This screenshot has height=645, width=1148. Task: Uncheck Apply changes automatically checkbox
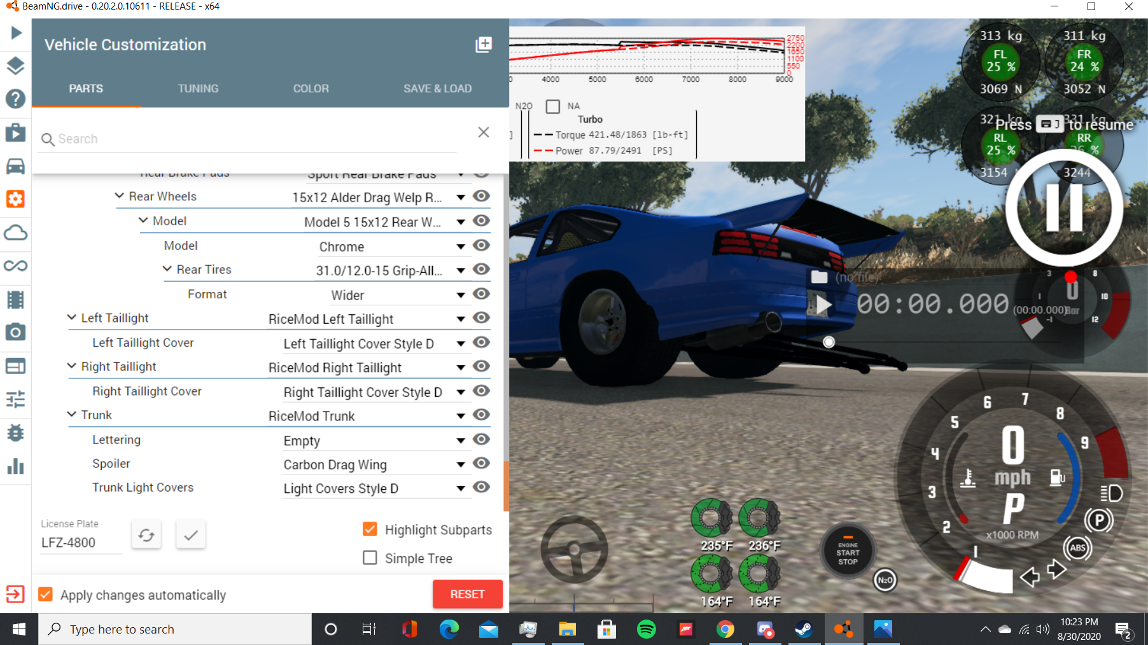tap(45, 594)
